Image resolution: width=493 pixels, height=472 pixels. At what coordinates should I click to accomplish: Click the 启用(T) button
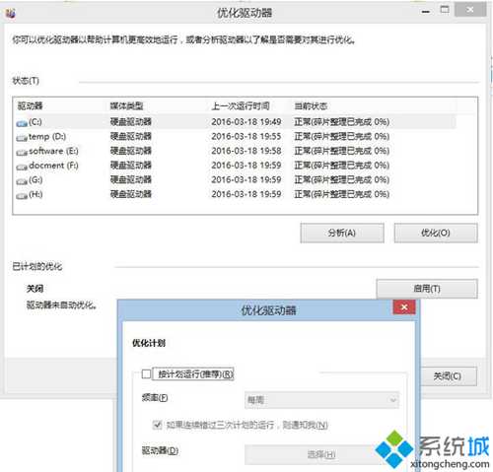point(427,289)
